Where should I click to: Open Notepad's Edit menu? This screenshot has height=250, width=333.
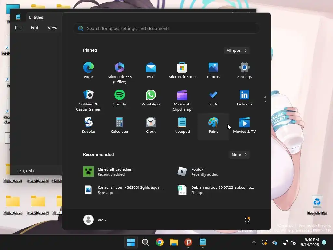point(34,28)
